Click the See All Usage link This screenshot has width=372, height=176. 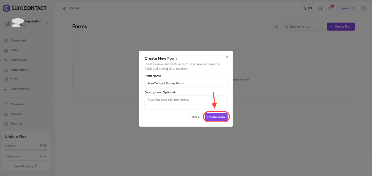coord(26,166)
